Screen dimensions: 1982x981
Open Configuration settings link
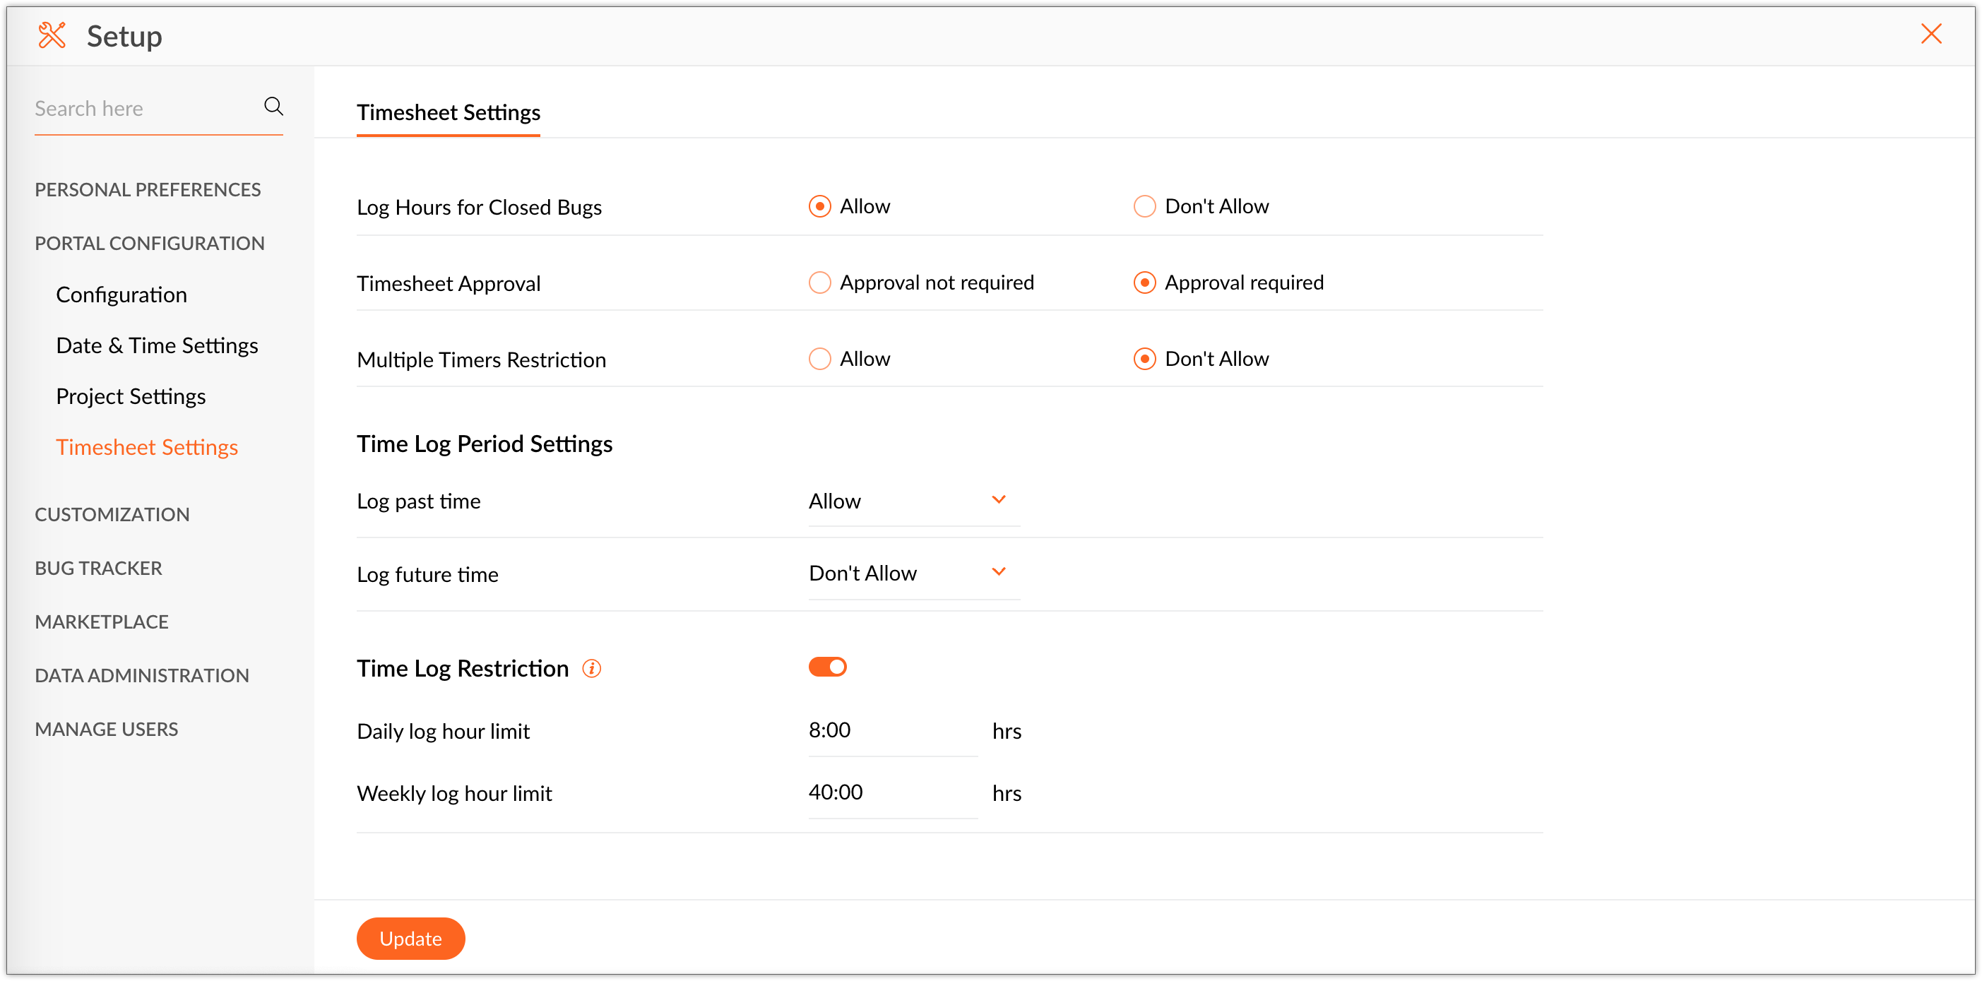click(121, 295)
